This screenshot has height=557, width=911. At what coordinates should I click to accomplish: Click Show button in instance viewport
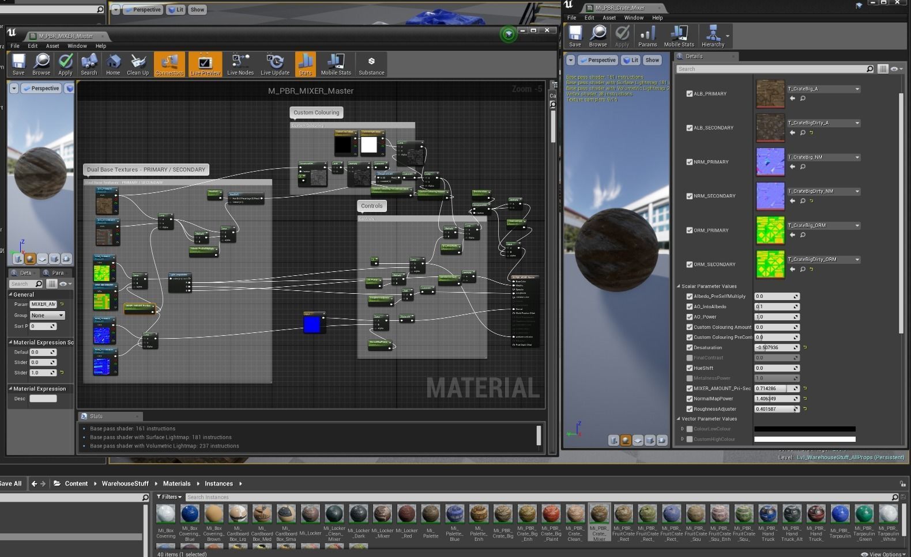(652, 60)
